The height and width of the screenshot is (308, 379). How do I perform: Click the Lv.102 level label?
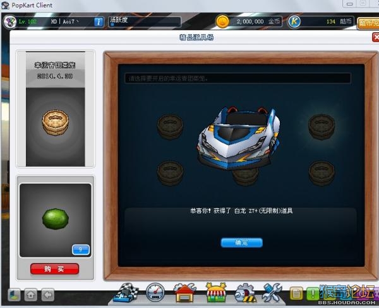[28, 21]
